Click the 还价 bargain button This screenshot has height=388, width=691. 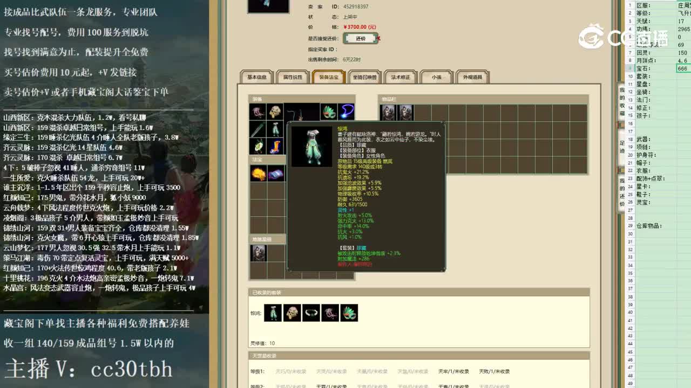[x=361, y=38]
